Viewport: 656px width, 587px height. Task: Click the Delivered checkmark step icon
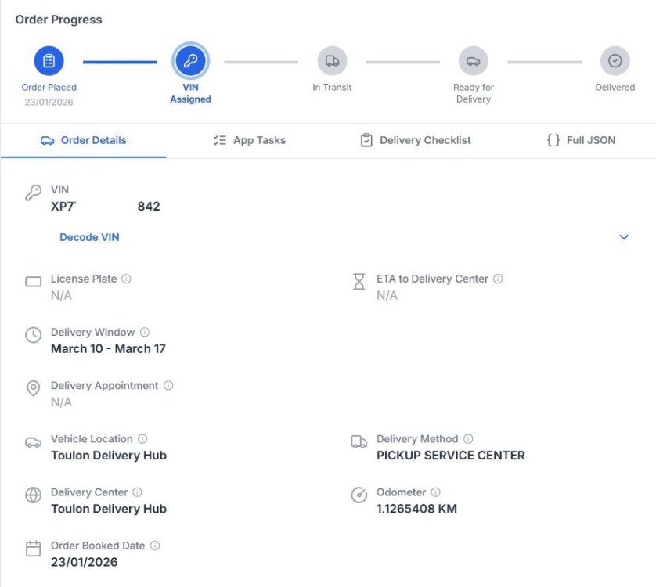615,61
